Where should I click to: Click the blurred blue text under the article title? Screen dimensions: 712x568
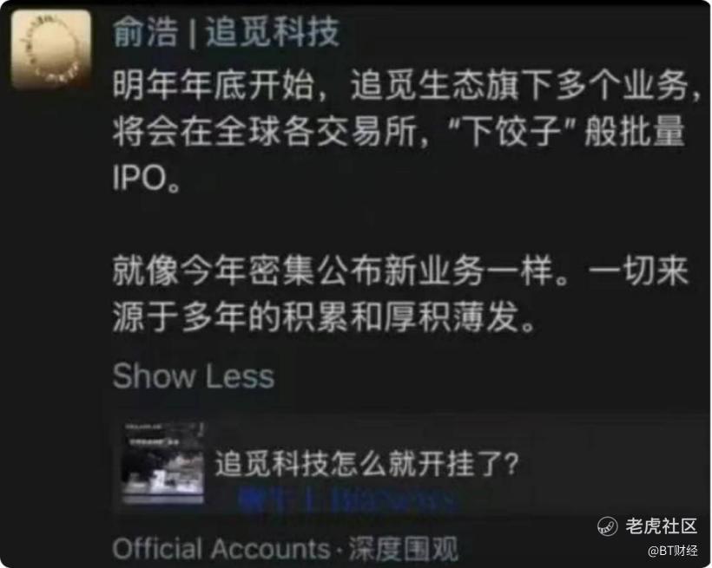[x=346, y=500]
